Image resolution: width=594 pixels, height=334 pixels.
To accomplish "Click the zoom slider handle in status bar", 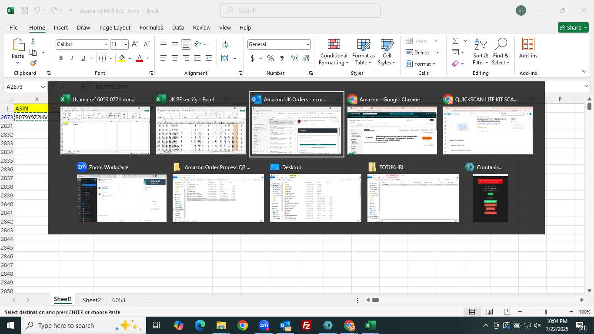I will click(546, 312).
